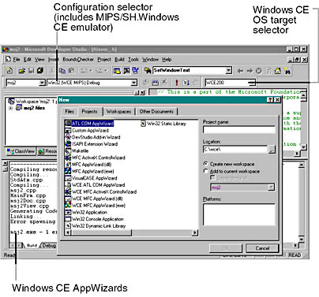Click the Paste toolbar icon
The width and height of the screenshot is (319, 297).
point(71,71)
